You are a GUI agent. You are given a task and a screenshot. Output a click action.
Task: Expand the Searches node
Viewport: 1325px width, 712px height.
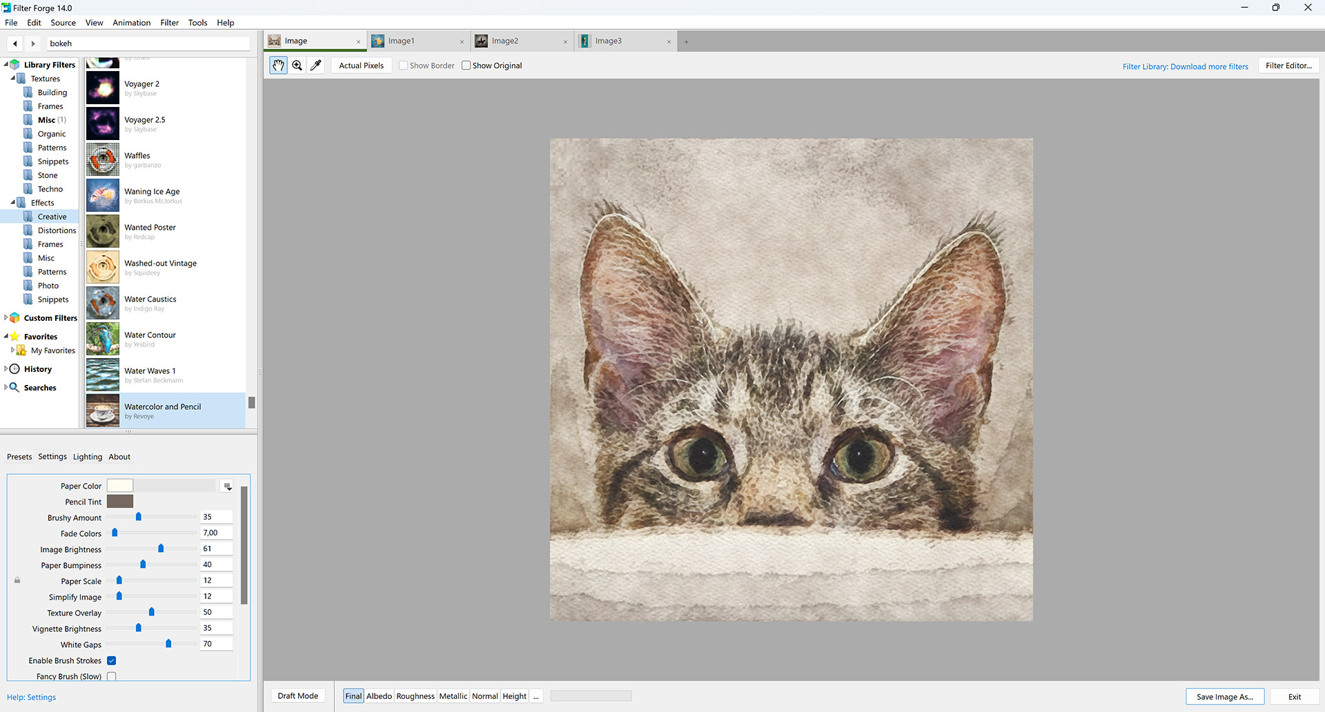coord(6,388)
